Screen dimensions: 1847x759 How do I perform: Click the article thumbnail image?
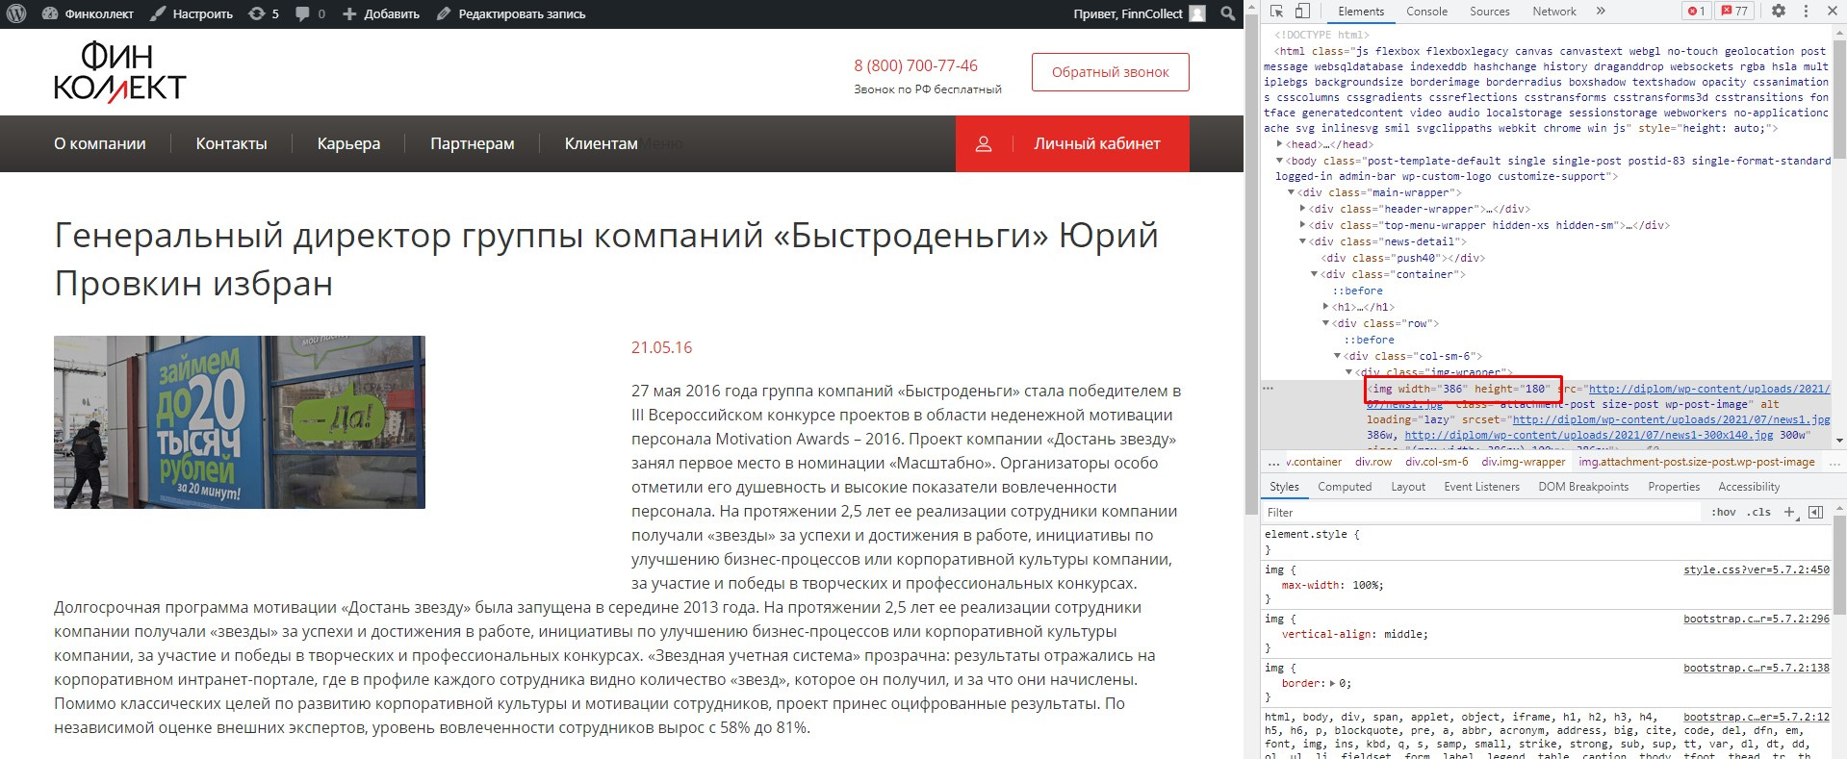[240, 422]
